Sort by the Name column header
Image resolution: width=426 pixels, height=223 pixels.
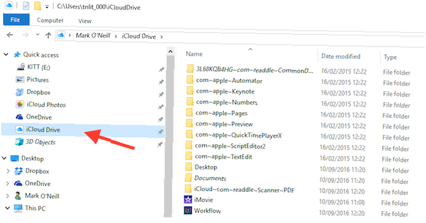[x=194, y=54]
